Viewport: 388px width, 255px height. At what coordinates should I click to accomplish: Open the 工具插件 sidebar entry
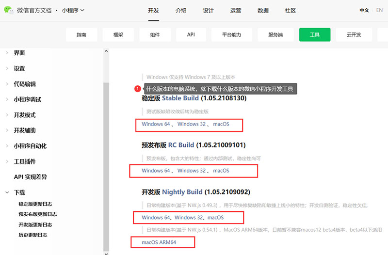coord(25,161)
